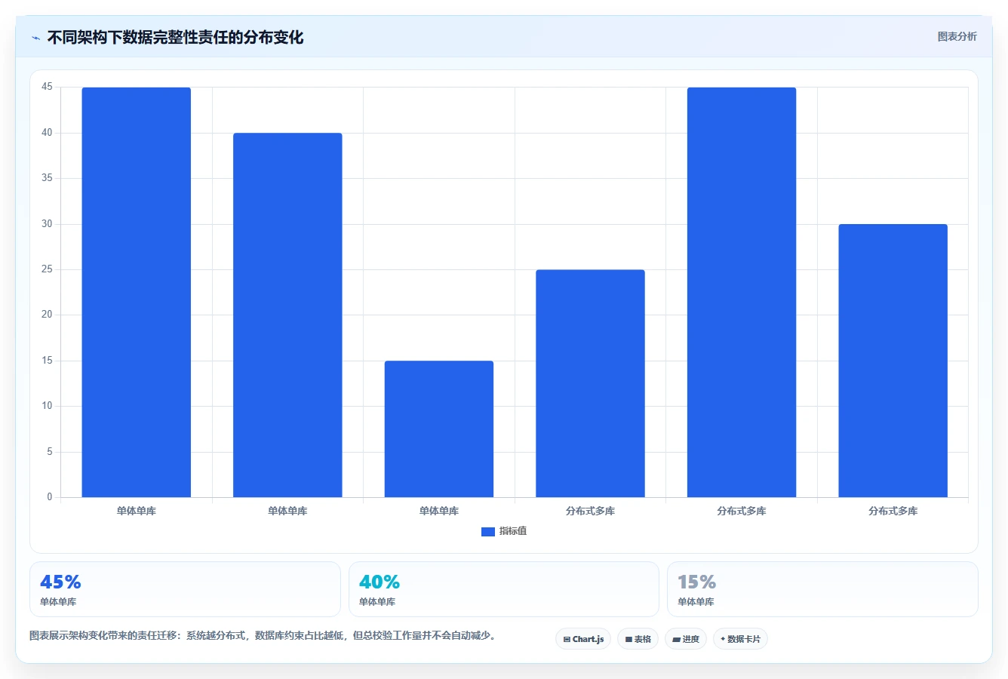Click the chart title 不同架构下数据完整性责任的分布变化
The width and height of the screenshot is (1008, 679).
(x=175, y=38)
